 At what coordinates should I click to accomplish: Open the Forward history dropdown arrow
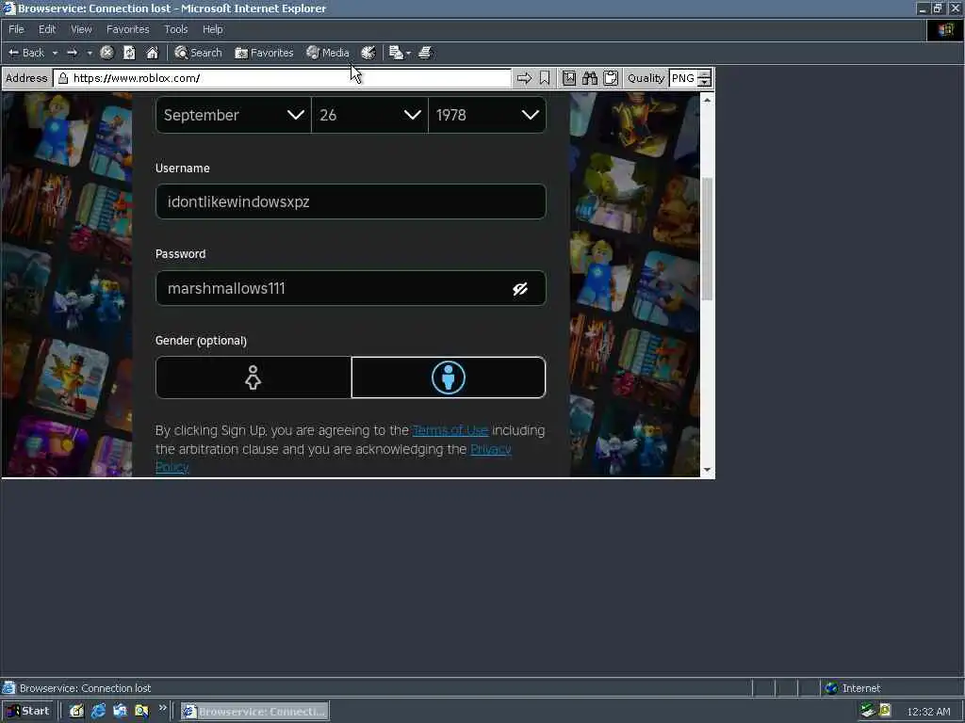pos(90,53)
